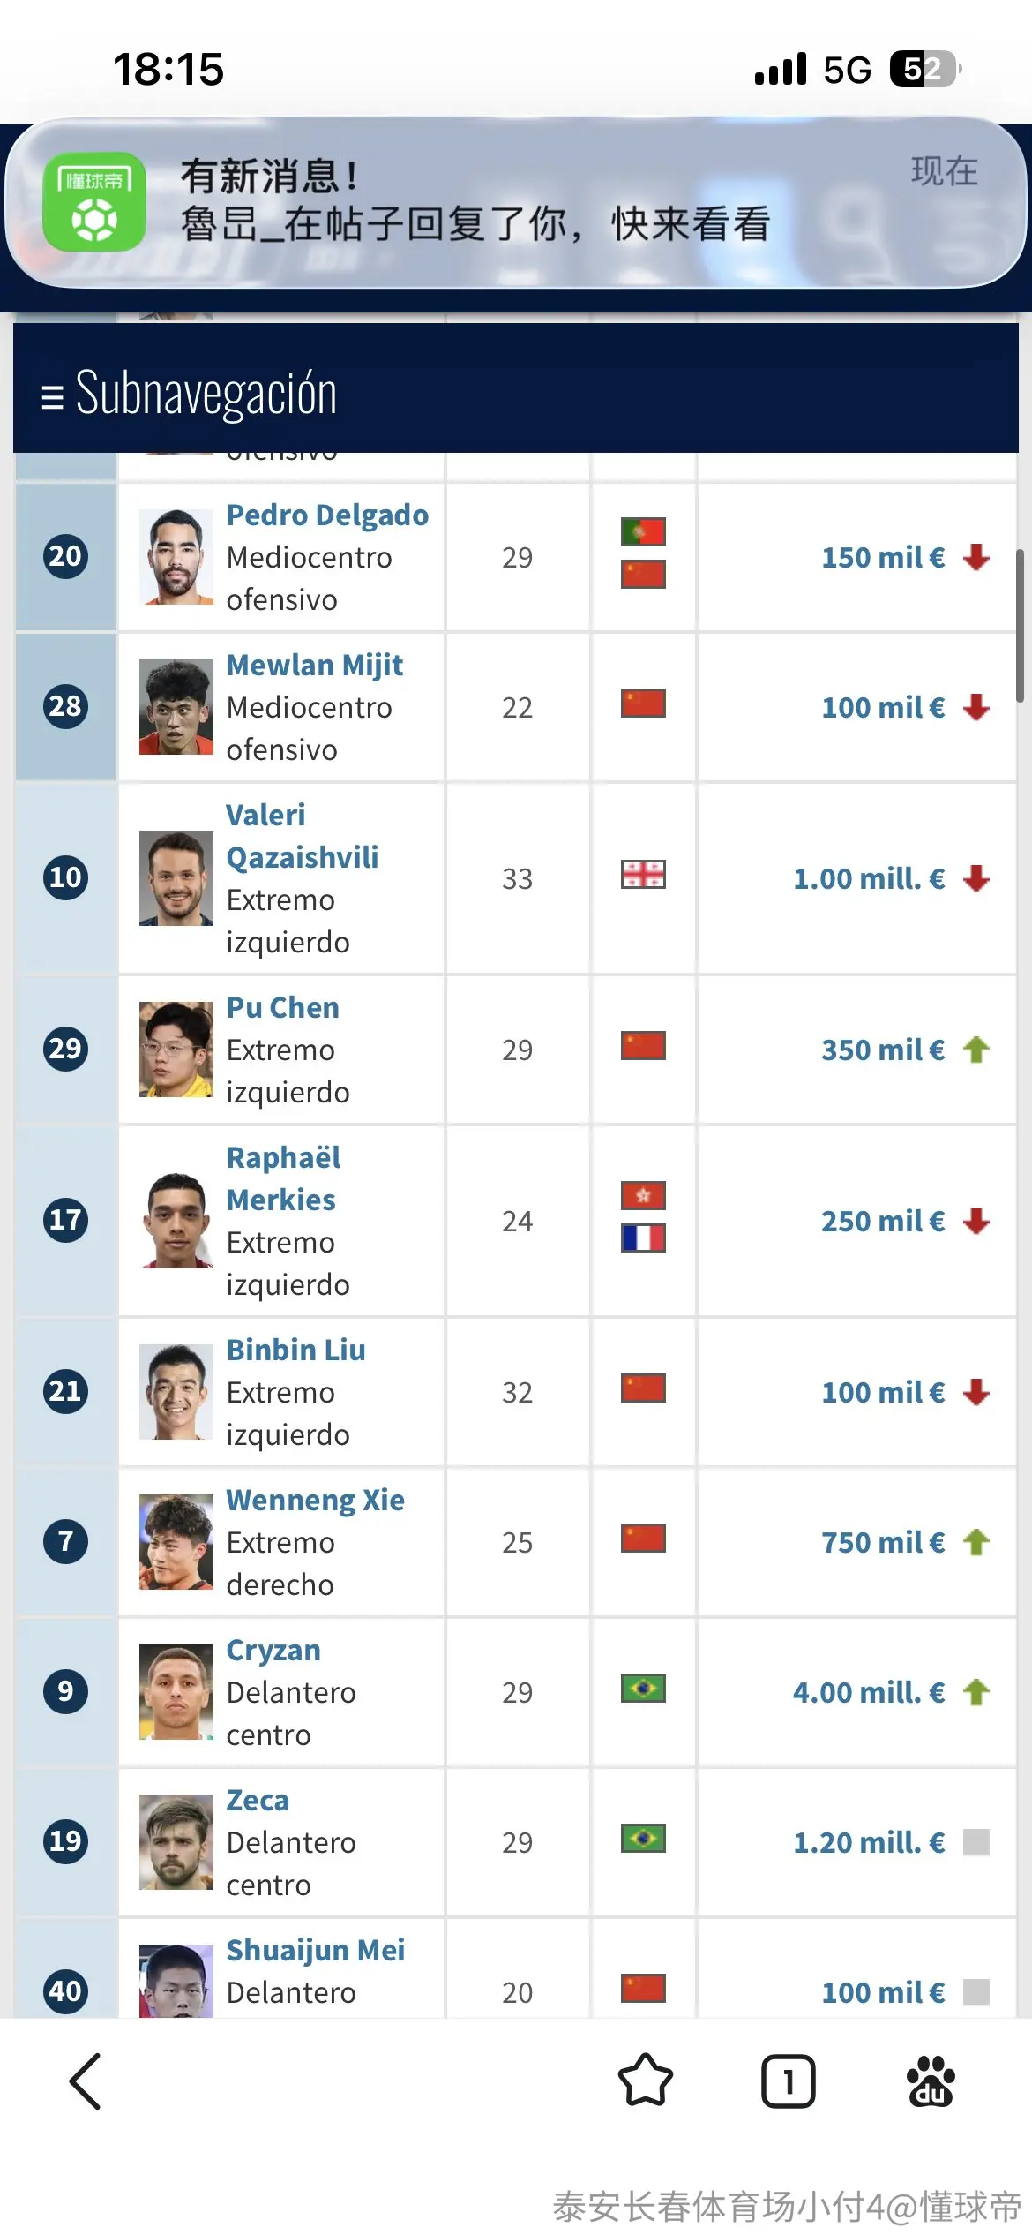Open the Dongqiudi notification app icon
The height and width of the screenshot is (2235, 1032).
pos(94,201)
